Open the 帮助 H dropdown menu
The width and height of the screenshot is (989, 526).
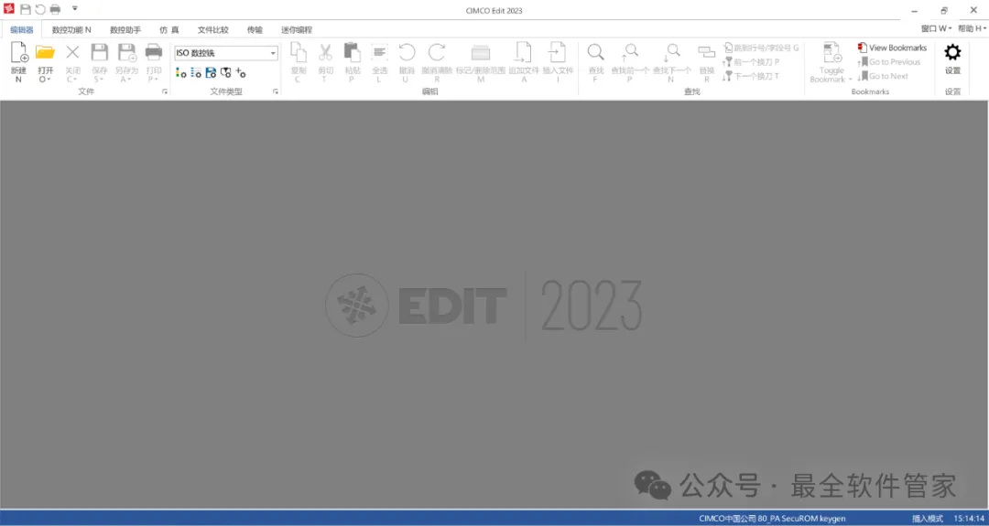point(972,29)
